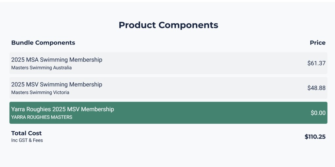Click the Inc GST & Fees text
Image resolution: width=335 pixels, height=167 pixels.
pyautogui.click(x=27, y=140)
